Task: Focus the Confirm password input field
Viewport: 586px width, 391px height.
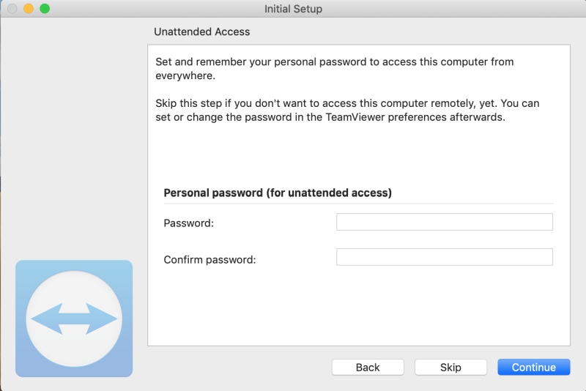Action: point(445,257)
